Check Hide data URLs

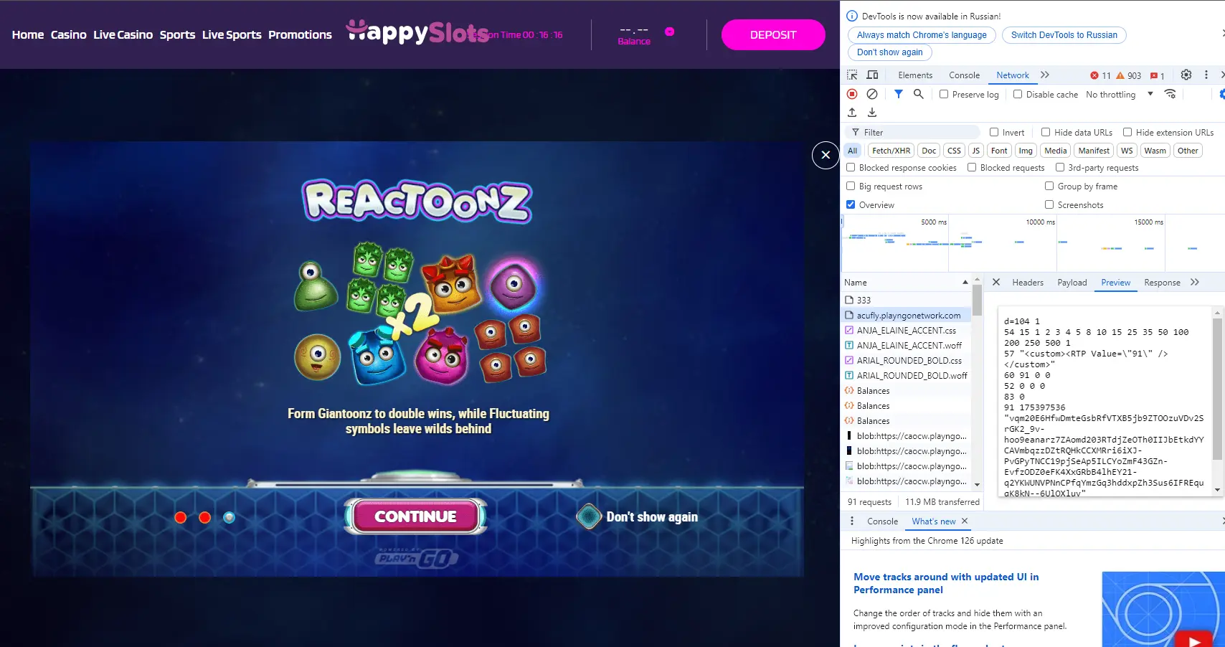click(1046, 132)
